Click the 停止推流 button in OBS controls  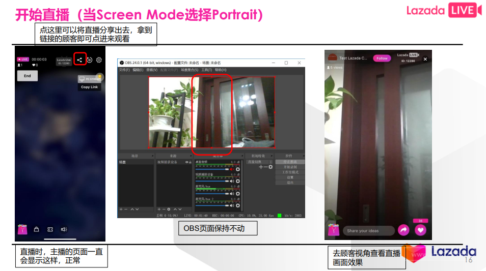point(290,162)
